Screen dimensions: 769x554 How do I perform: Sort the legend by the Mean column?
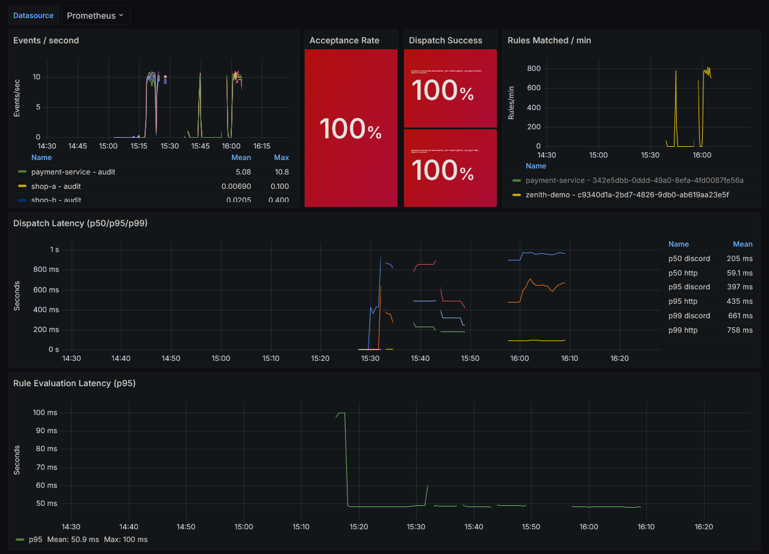[x=241, y=157]
